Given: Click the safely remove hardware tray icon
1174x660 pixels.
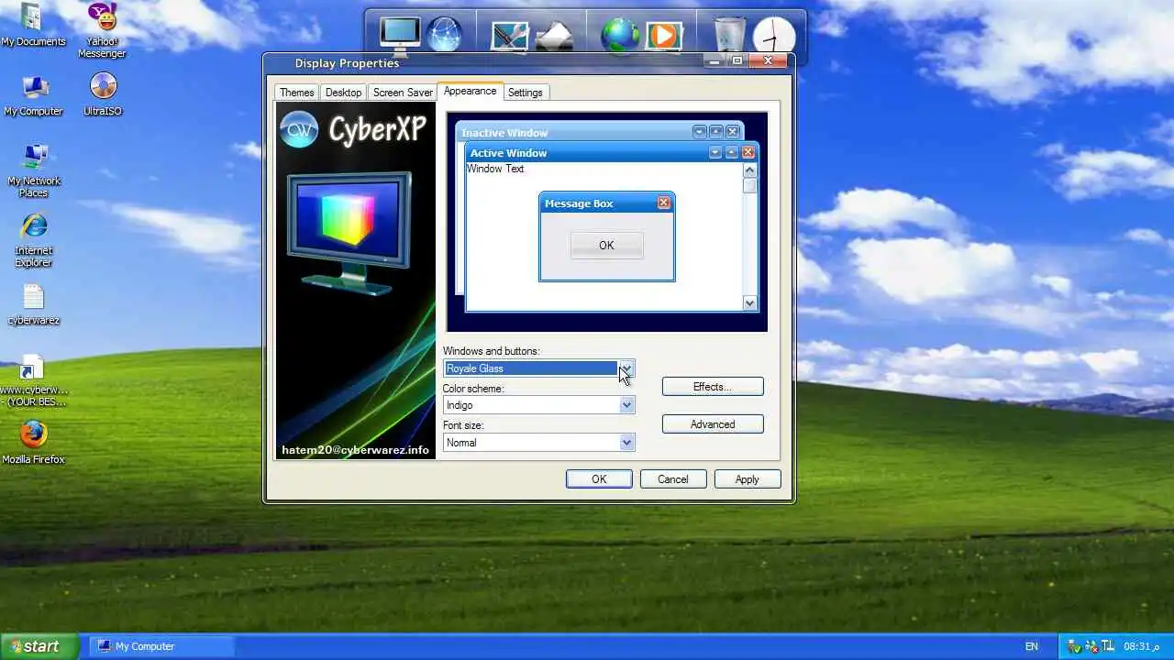Looking at the screenshot, I should 1075,646.
